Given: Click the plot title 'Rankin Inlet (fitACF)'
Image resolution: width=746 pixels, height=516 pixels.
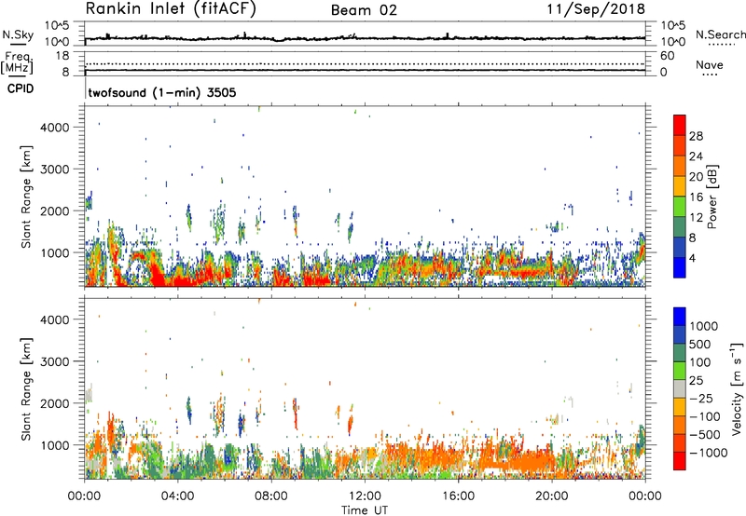Looking at the screenshot, I should [171, 9].
